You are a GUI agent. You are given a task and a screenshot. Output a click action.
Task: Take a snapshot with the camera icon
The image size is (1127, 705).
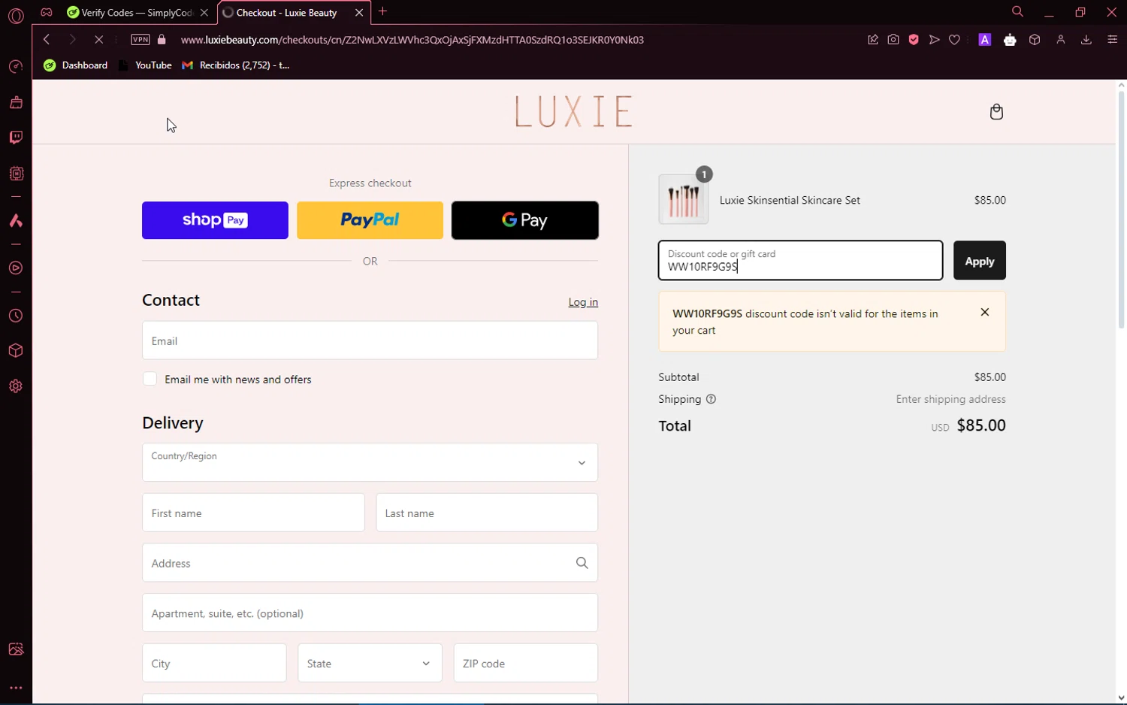893,40
